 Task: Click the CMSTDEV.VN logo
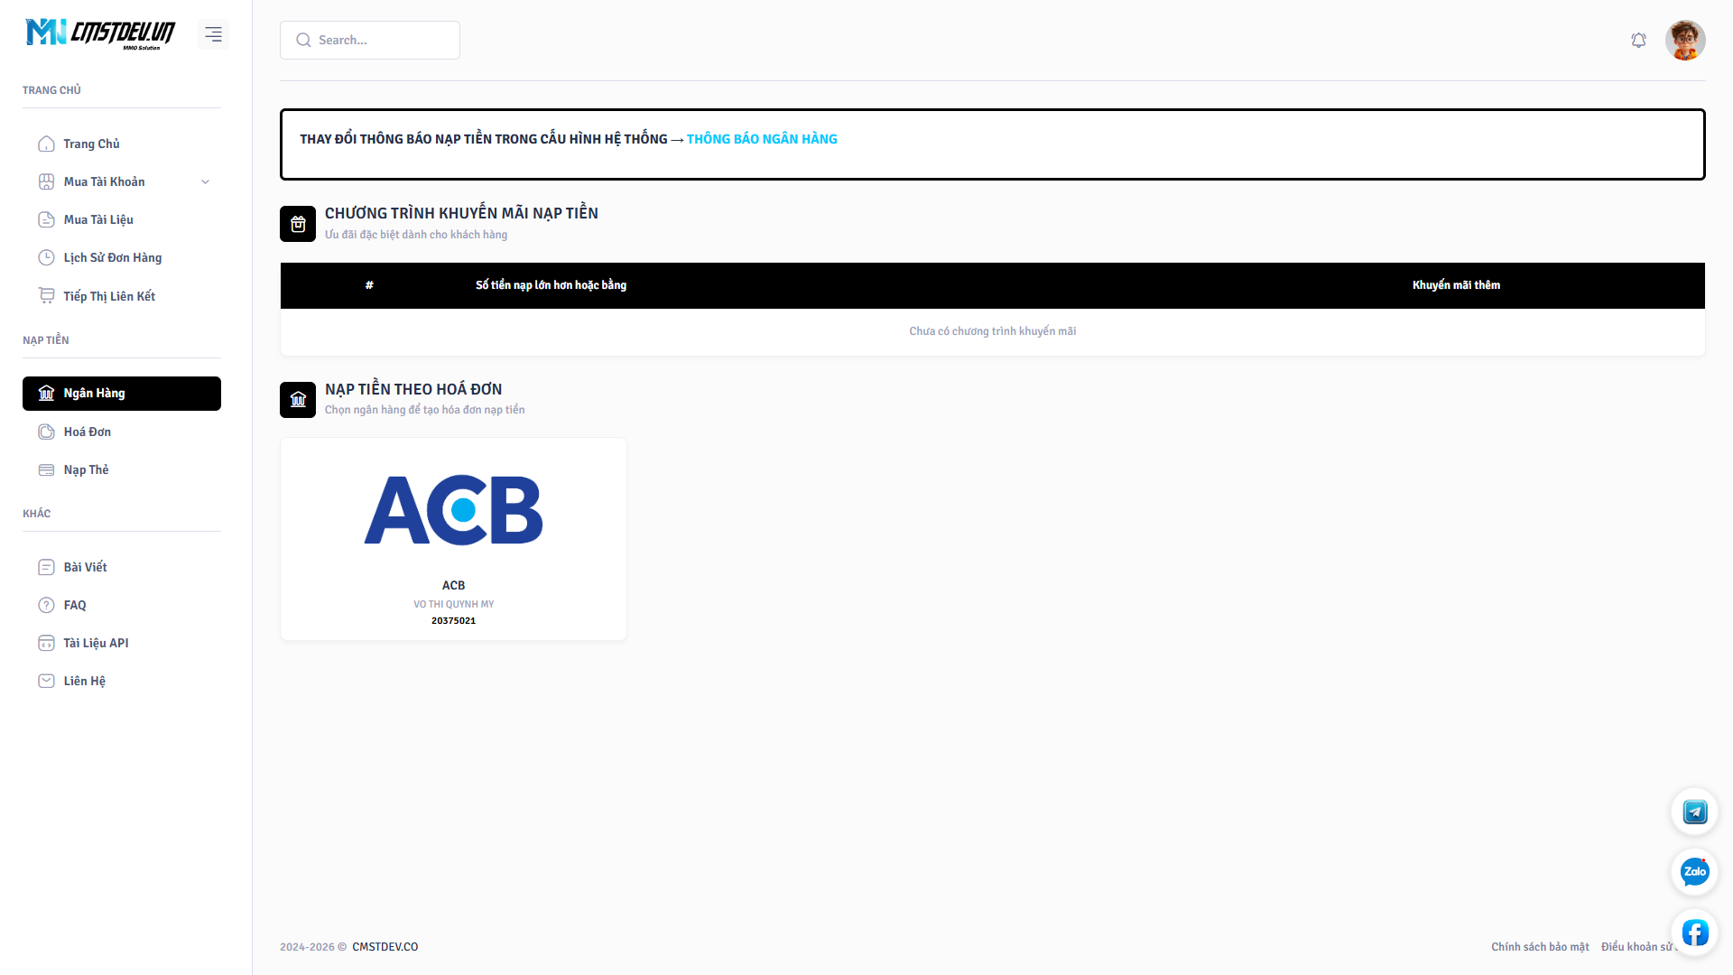tap(101, 34)
